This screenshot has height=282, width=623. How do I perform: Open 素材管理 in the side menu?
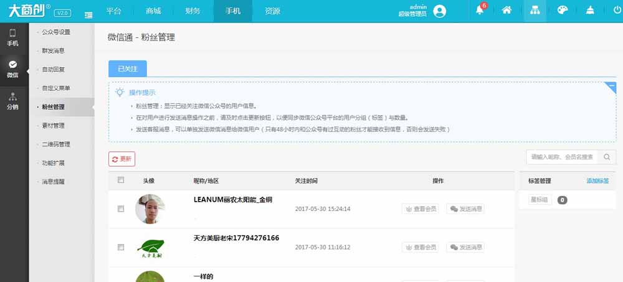[53, 126]
